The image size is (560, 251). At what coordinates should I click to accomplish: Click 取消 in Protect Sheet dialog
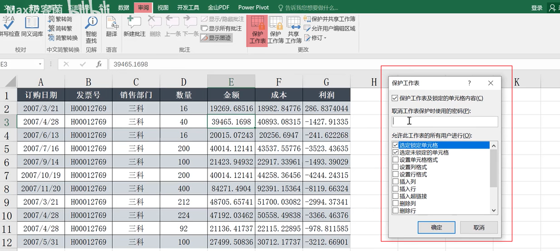click(x=479, y=227)
